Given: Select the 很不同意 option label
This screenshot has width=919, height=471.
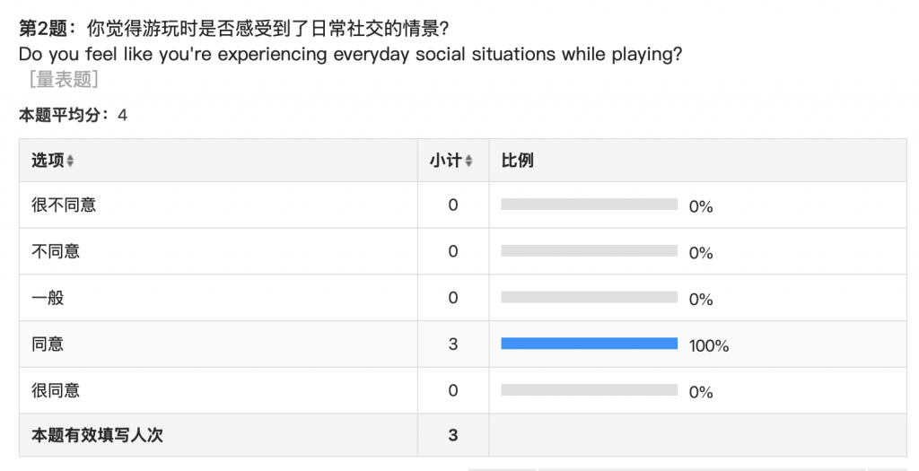Looking at the screenshot, I should [x=64, y=205].
